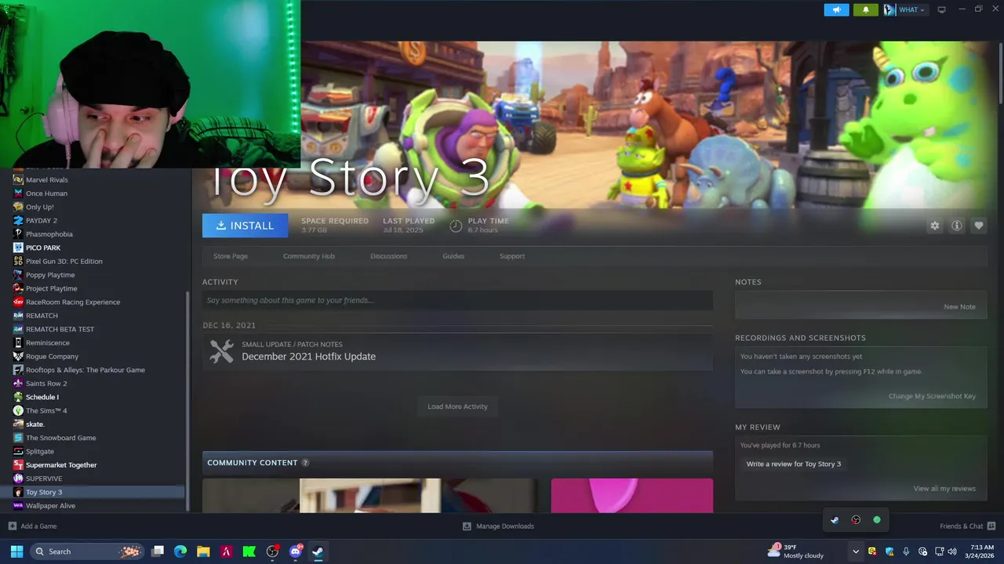Click the taskbar volume speaker icon
This screenshot has width=1004, height=564.
coord(952,551)
